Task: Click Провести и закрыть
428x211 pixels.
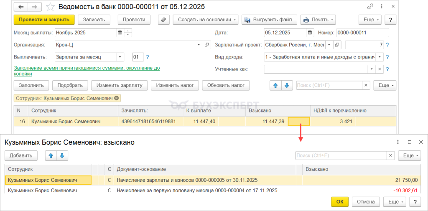Action: (x=44, y=20)
